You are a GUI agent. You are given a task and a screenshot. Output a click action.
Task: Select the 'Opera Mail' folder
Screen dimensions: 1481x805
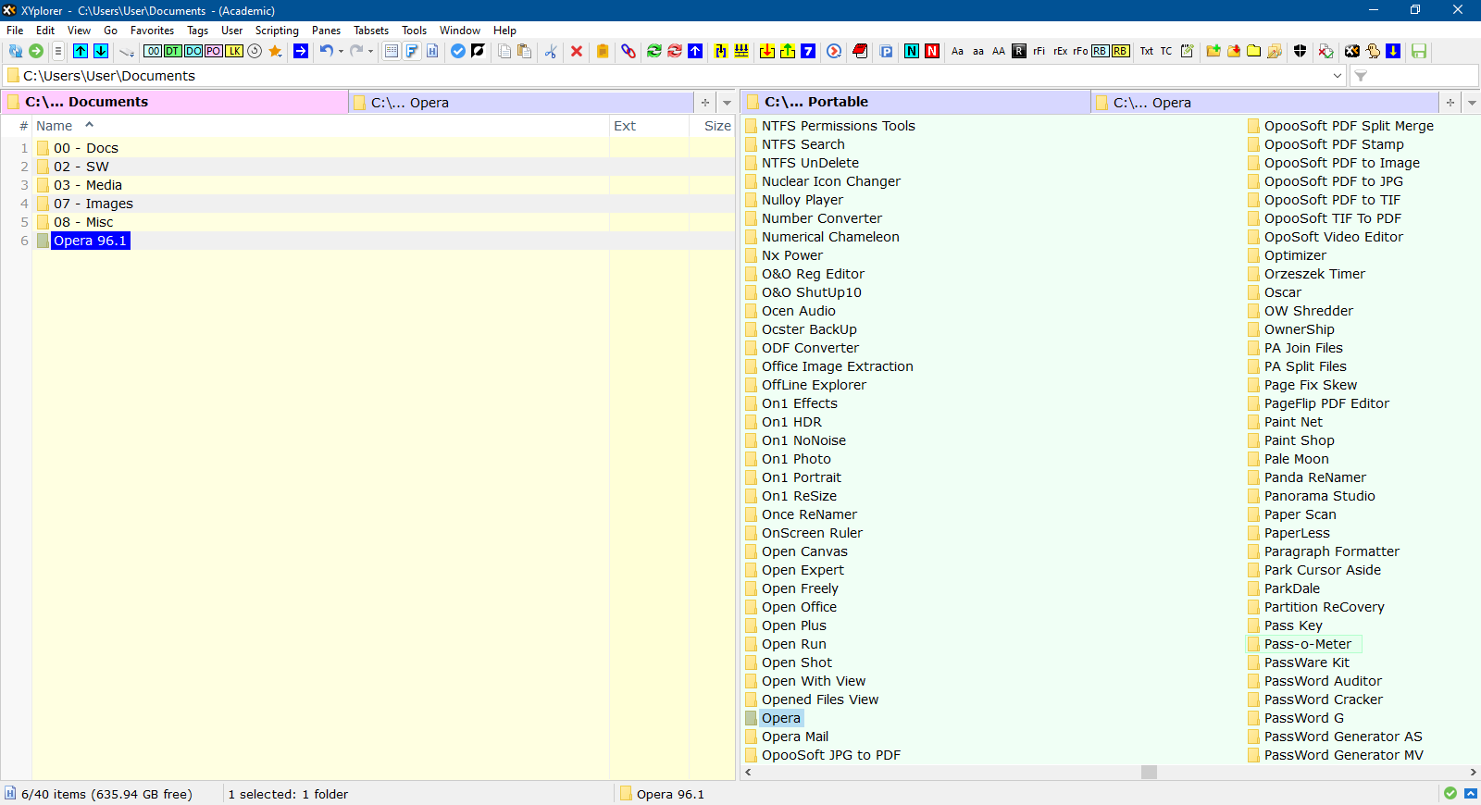(795, 737)
